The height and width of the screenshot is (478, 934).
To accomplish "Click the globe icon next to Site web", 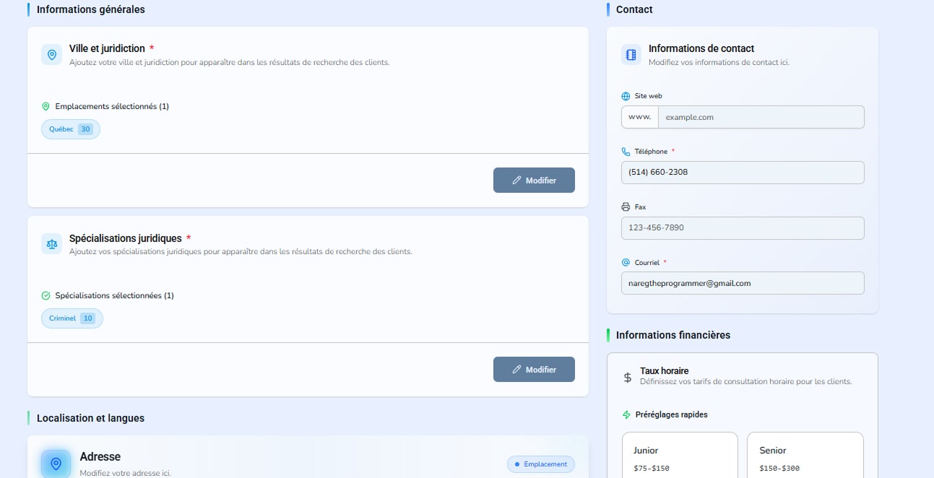I will (x=626, y=96).
